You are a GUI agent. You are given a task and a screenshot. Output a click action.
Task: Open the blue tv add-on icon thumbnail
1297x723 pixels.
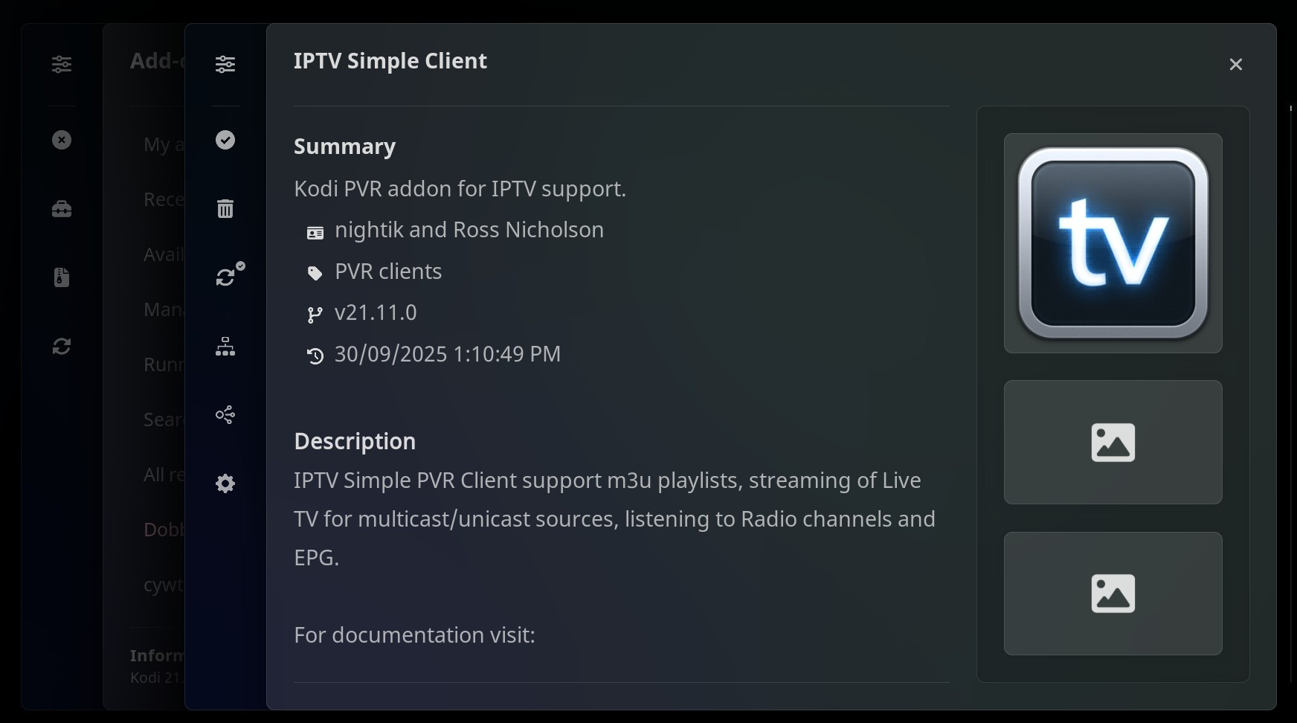tap(1113, 243)
